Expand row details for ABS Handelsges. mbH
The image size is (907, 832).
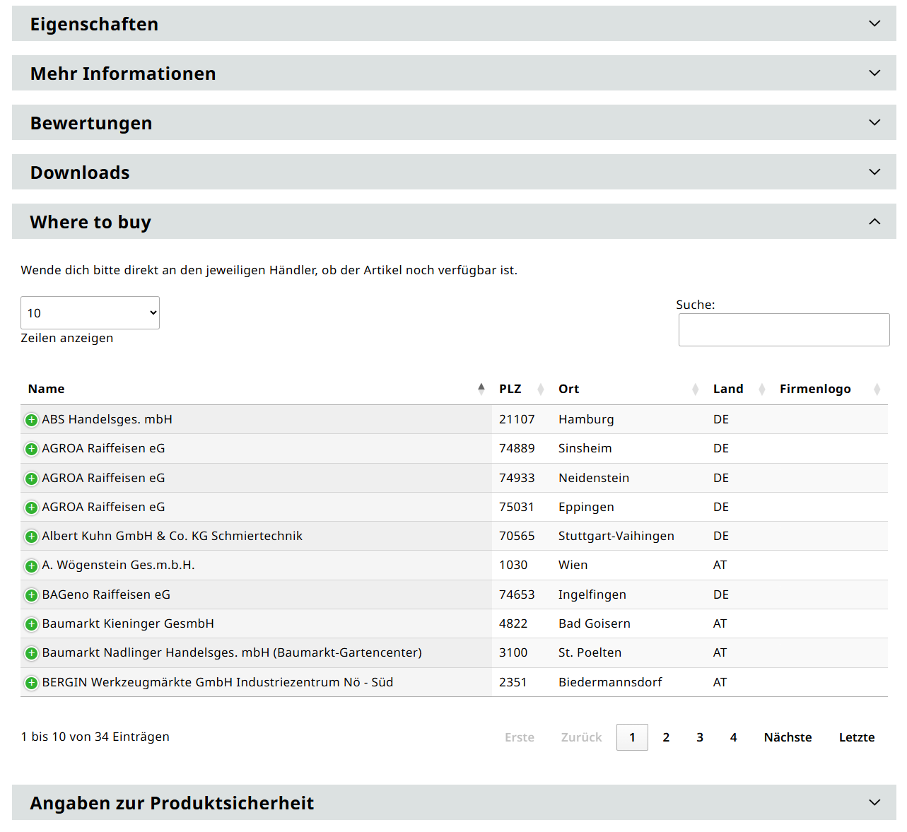point(31,420)
